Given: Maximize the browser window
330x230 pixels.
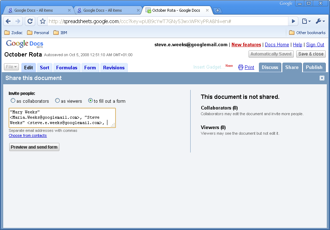Looking at the screenshot, I should click(309, 3).
